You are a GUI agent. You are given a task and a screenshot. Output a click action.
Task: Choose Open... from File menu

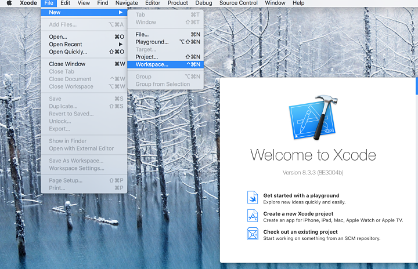tap(84, 37)
